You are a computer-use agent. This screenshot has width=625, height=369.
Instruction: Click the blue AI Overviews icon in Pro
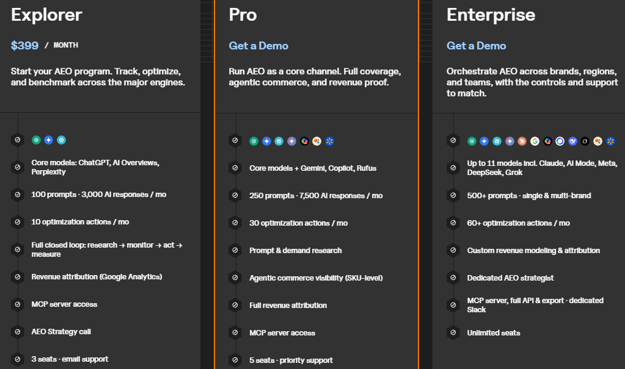tap(266, 142)
